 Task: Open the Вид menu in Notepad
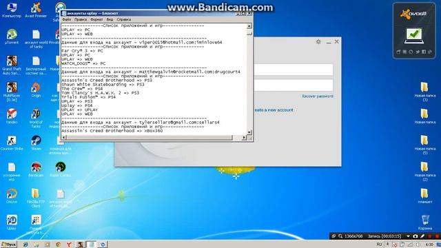point(110,19)
